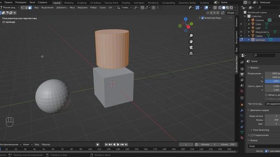This screenshot has height=157, width=280.
Task: Open the Tool properties tab
Action: tap(242, 62)
